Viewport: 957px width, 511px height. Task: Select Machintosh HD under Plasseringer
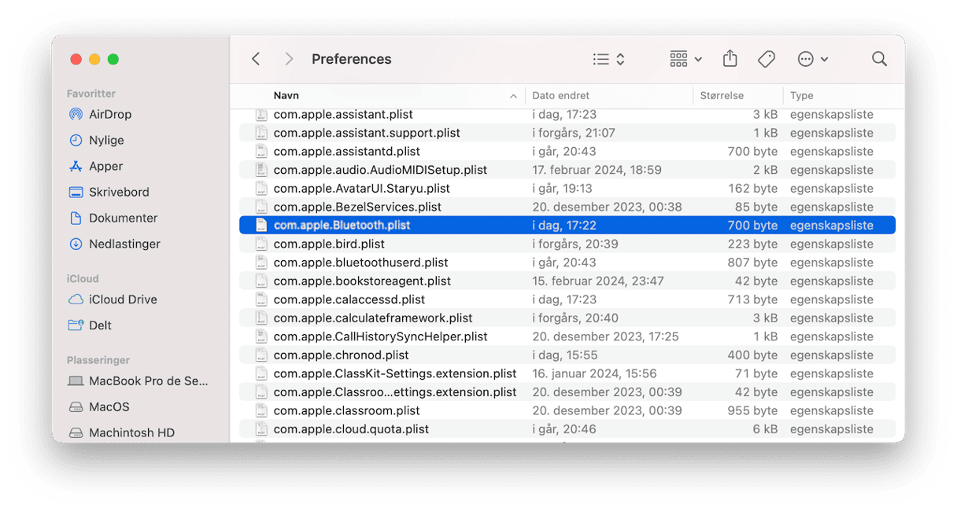pos(131,432)
